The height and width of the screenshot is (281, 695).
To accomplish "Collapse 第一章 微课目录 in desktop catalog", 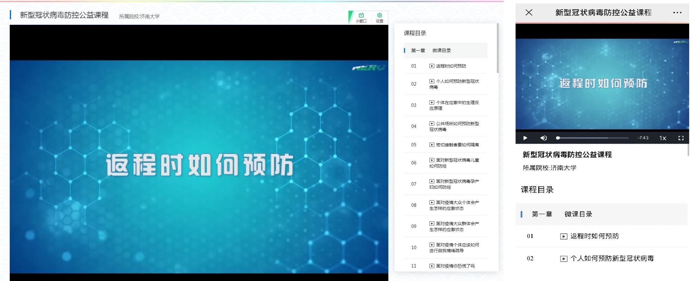I will (445, 51).
